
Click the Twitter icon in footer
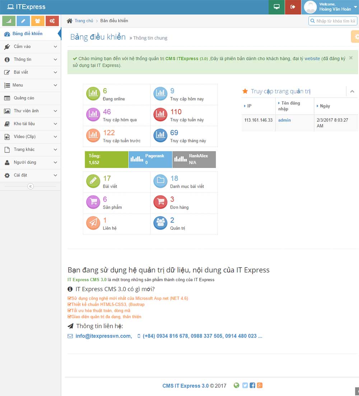click(x=245, y=385)
